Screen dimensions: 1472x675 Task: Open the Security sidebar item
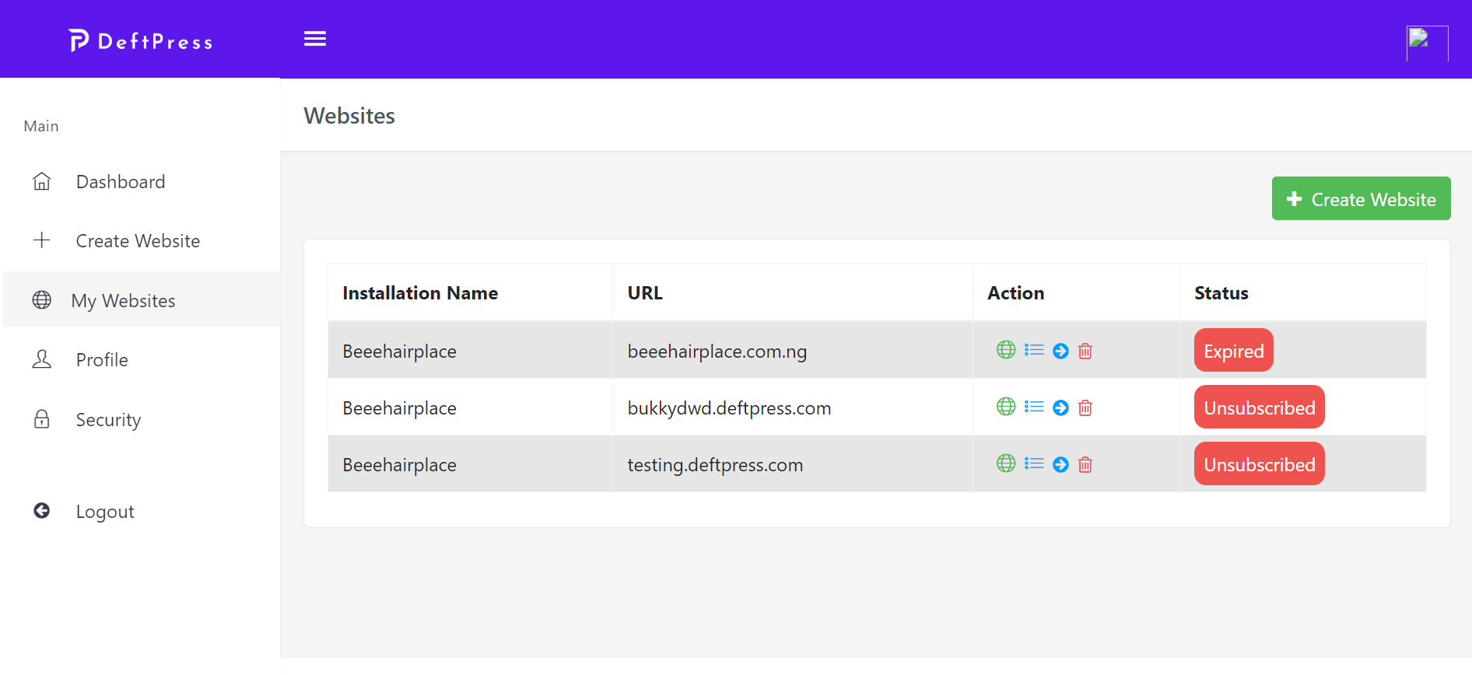point(108,420)
